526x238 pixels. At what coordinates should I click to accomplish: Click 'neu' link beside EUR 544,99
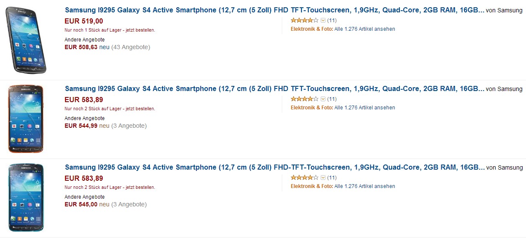coord(104,126)
